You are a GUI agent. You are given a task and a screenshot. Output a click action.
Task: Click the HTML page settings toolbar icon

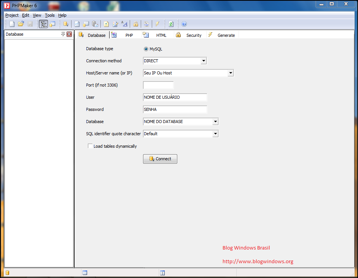107,24
